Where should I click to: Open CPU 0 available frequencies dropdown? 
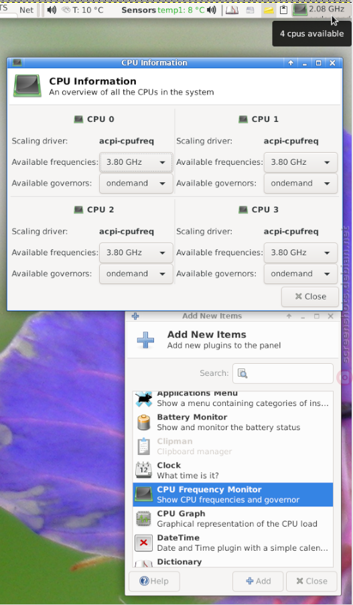pos(136,162)
